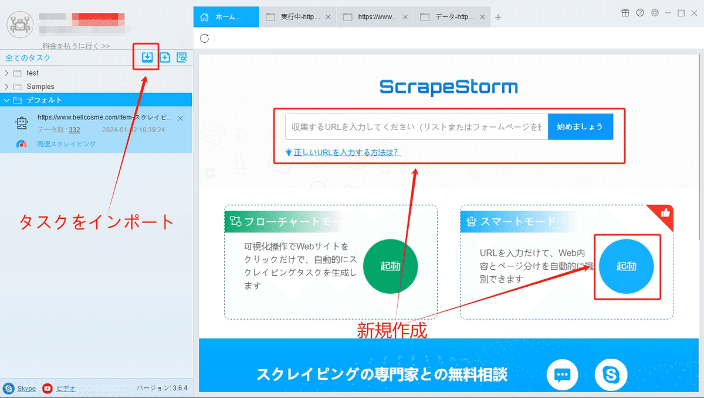The width and height of the screenshot is (704, 398).
Task: Click the page vertical scrollbar
Action: coord(700,146)
